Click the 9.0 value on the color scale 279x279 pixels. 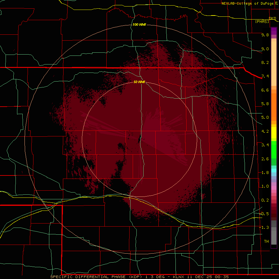coord(265,49)
